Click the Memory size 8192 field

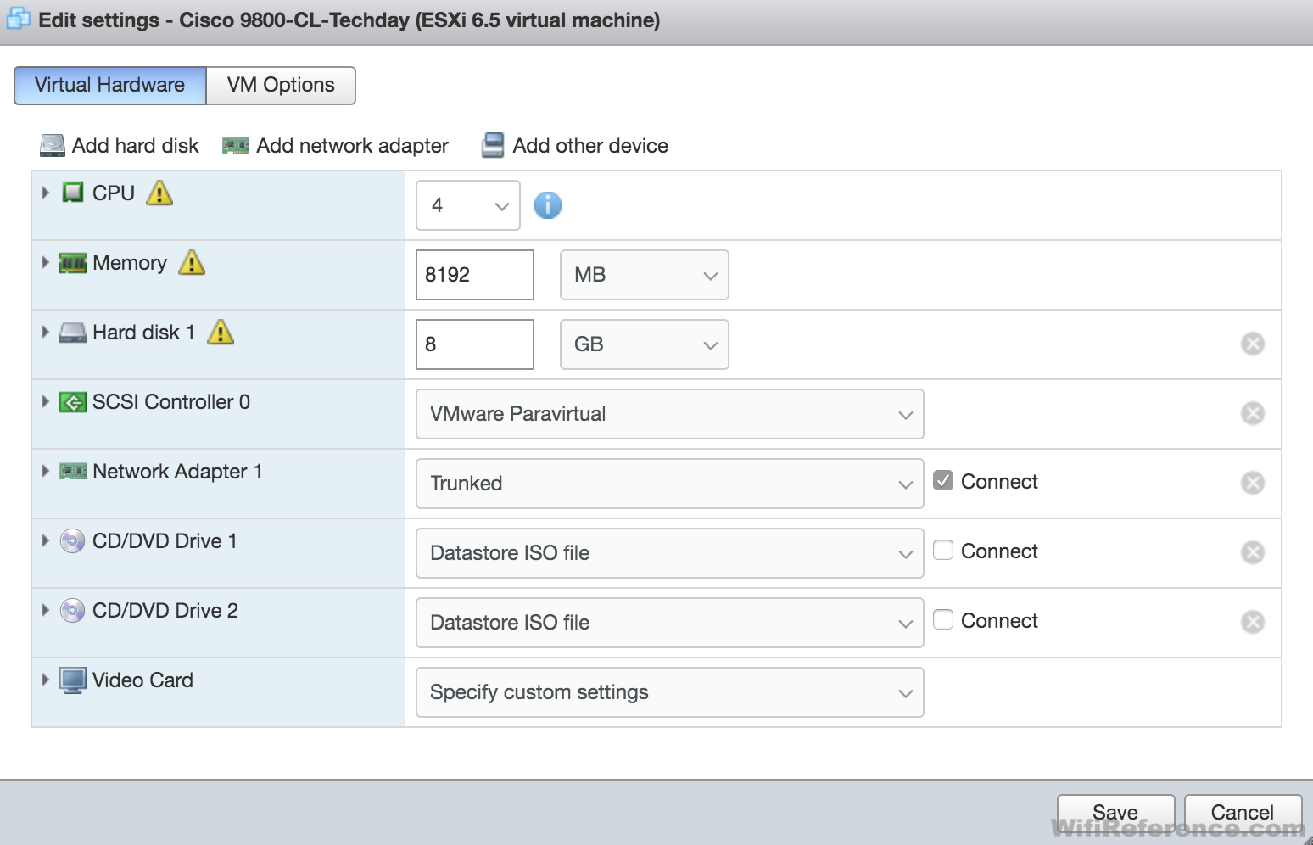click(x=475, y=275)
